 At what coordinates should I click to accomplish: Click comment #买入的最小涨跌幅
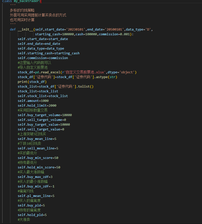click(x=33, y=181)
